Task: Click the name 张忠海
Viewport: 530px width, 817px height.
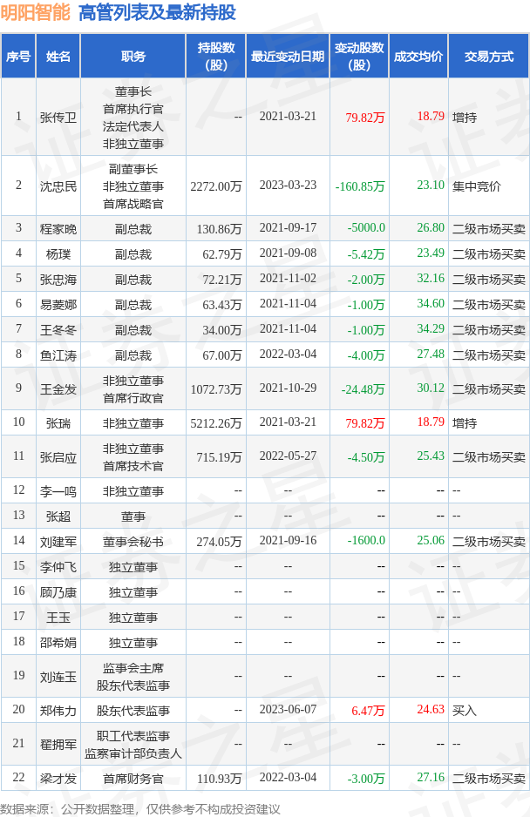Action: (58, 280)
